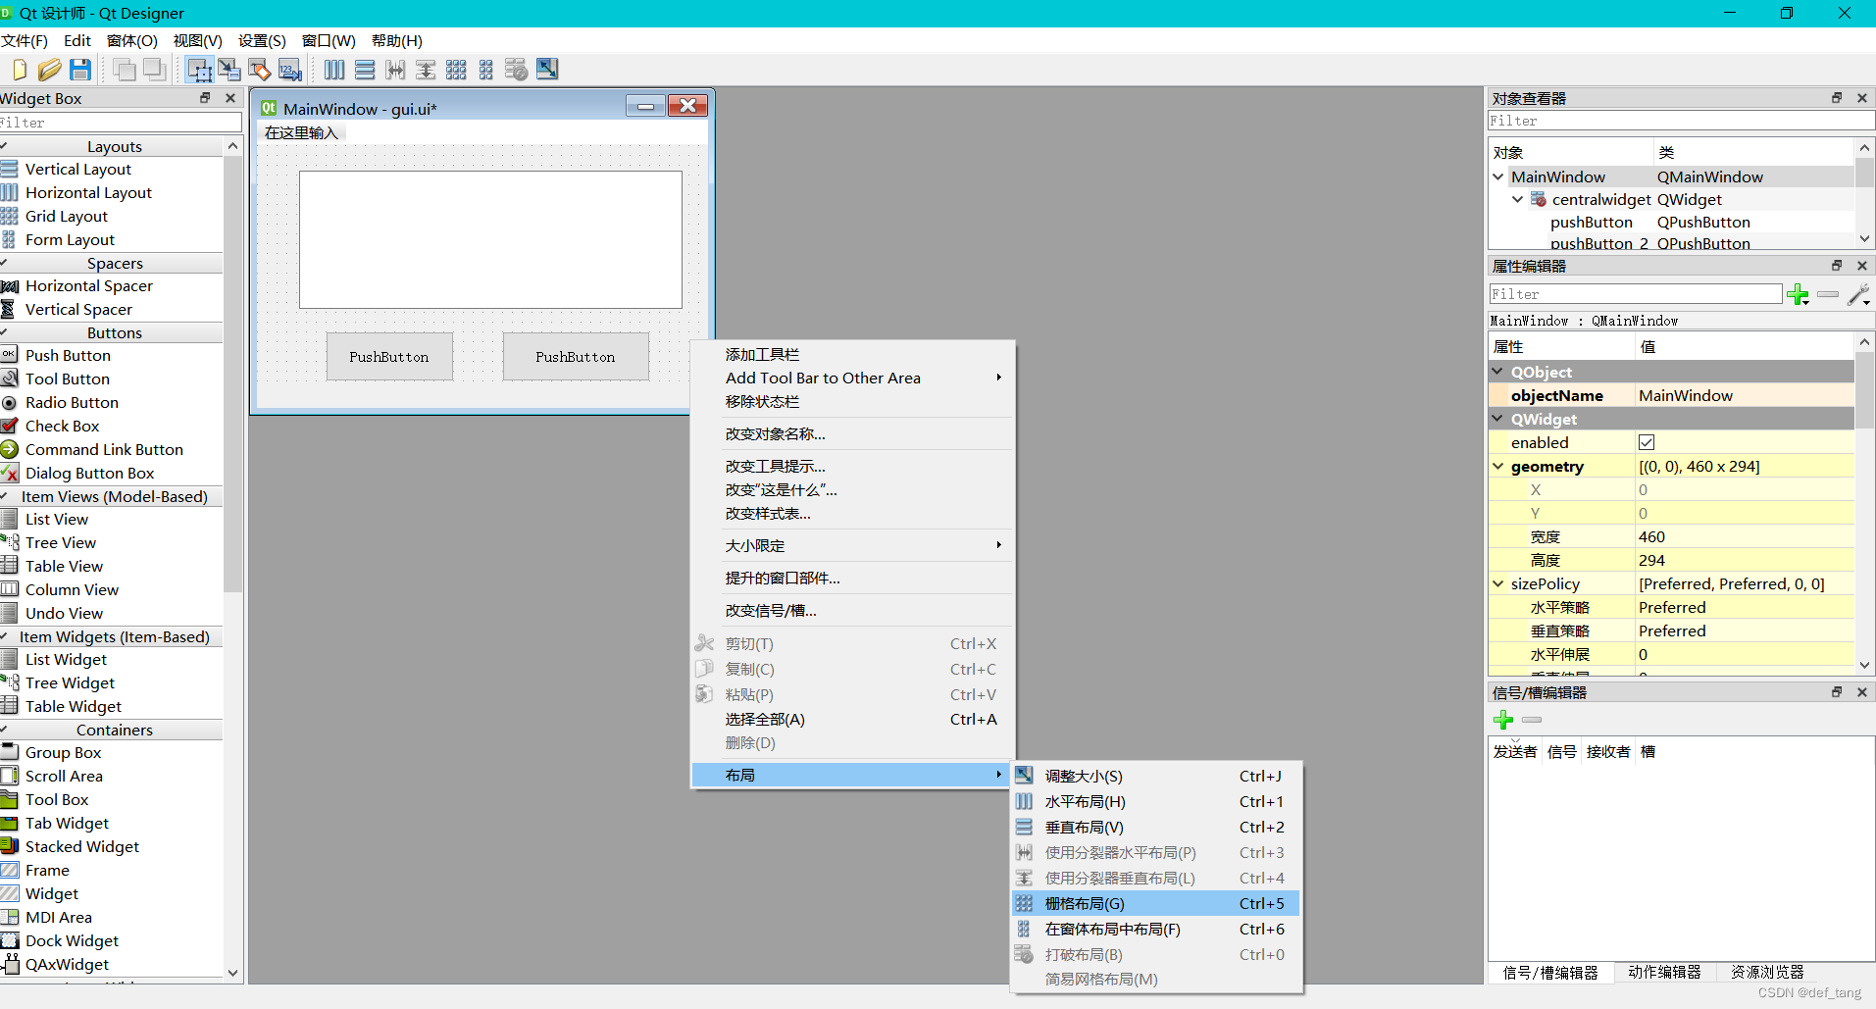Collapse the centralwidget tree node
Screen dimensions: 1876x1009
[x=1518, y=199]
